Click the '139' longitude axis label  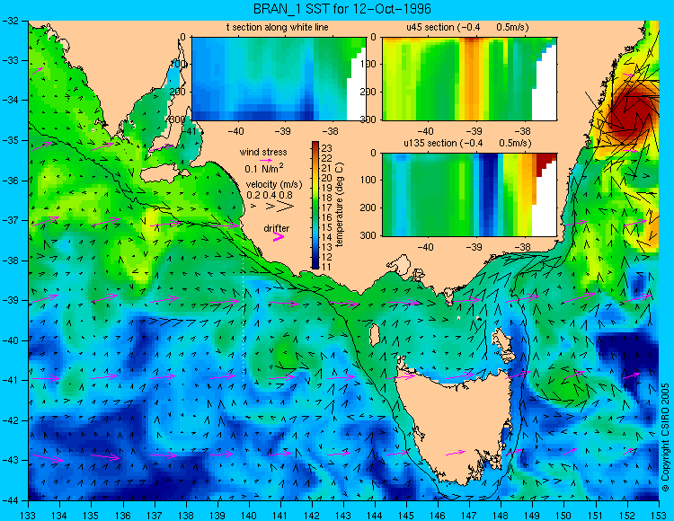tap(217, 515)
